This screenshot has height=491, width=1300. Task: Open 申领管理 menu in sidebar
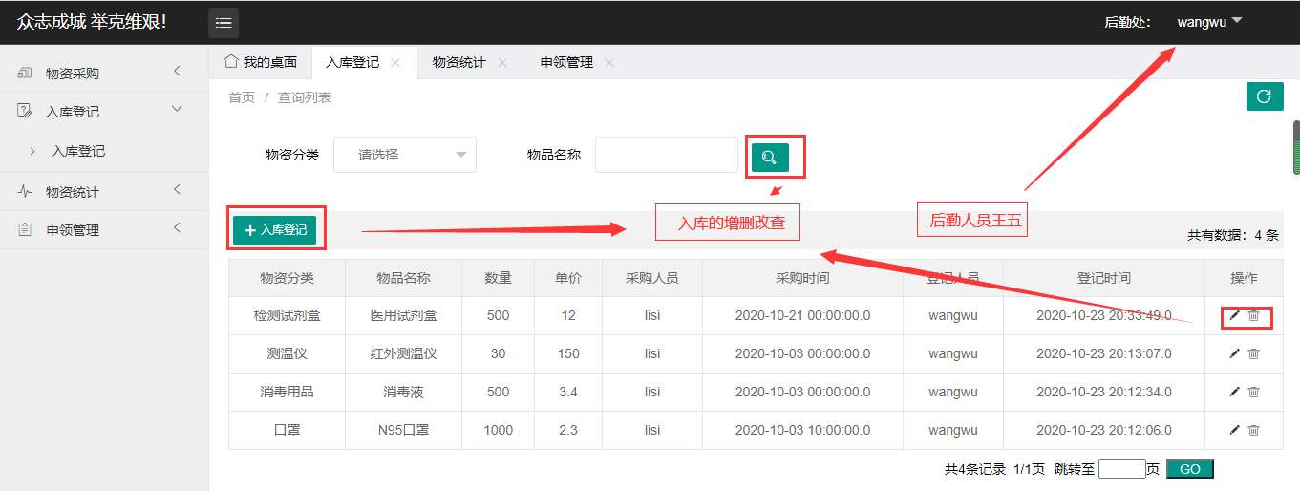tap(104, 230)
